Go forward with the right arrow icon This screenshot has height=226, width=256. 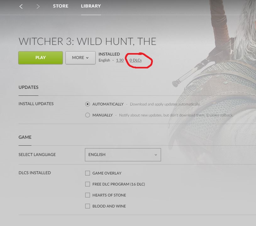38,7
